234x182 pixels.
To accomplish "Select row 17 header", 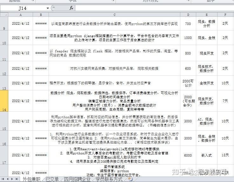I will (x=4, y=155).
